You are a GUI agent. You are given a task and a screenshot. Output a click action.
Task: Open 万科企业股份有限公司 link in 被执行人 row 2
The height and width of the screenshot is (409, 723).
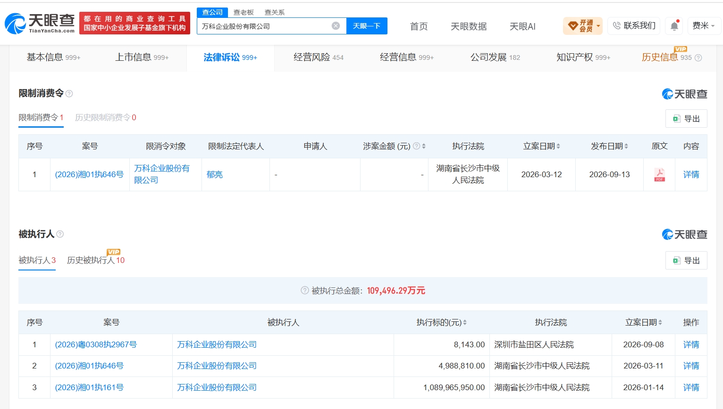coord(217,366)
